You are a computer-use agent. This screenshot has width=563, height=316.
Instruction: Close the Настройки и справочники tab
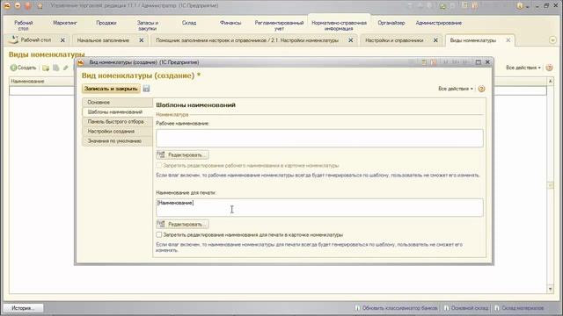pos(435,40)
